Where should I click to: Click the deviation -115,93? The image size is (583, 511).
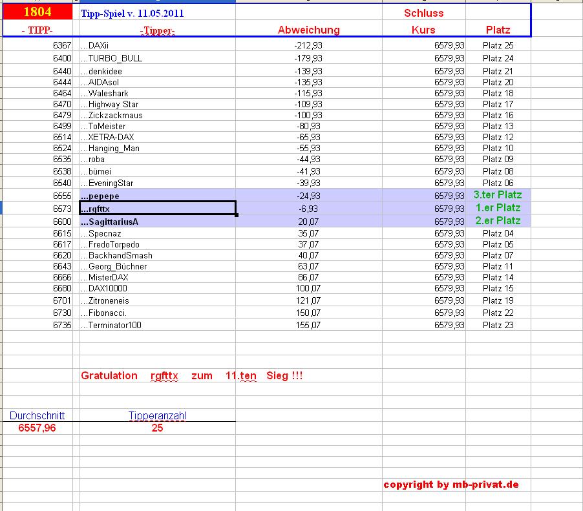308,93
